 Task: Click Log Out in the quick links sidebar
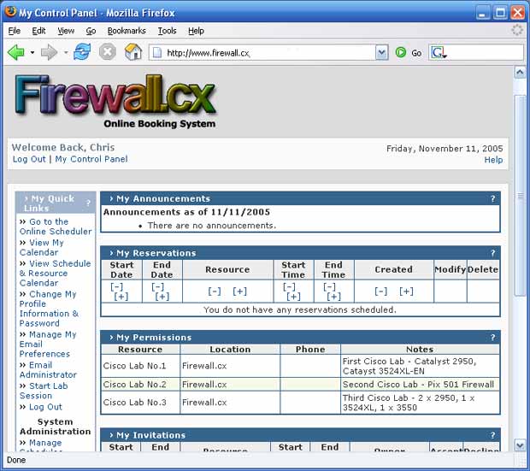45,407
